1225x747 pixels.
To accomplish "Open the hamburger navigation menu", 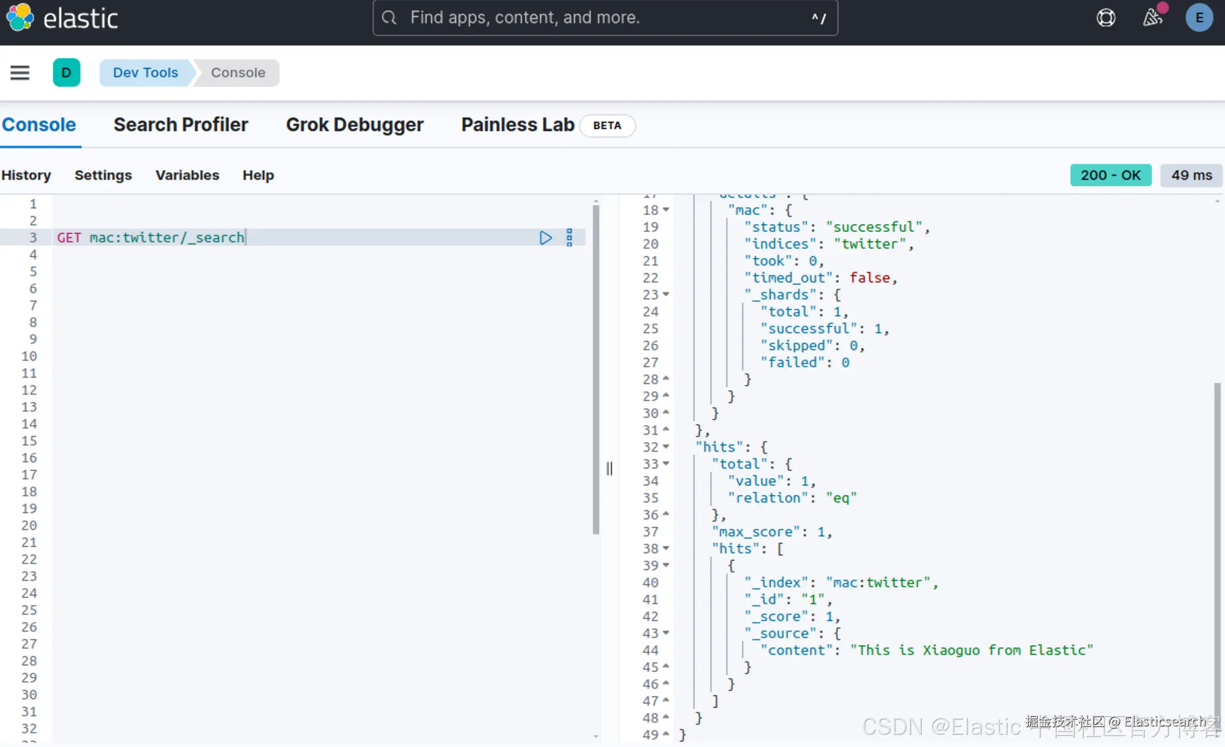I will click(20, 72).
